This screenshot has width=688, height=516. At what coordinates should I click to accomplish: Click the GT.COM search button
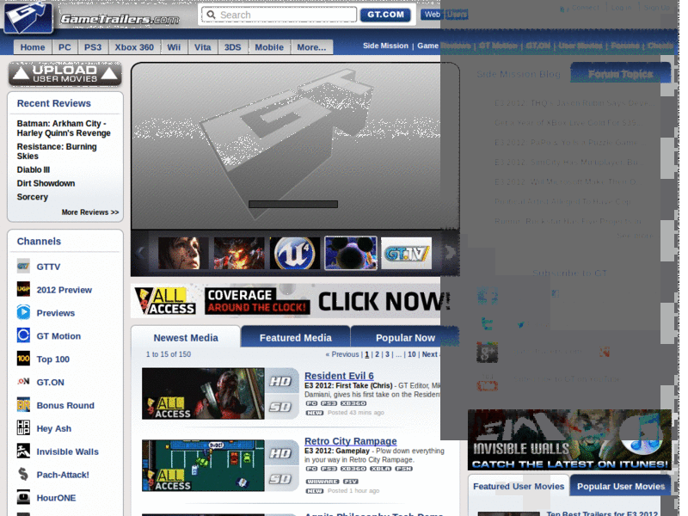(x=385, y=15)
